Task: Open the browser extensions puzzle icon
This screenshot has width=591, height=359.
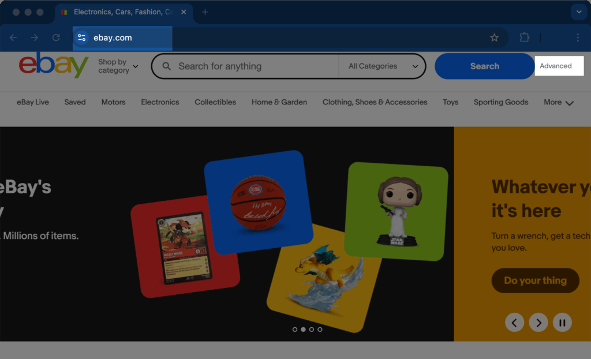Action: coord(524,38)
